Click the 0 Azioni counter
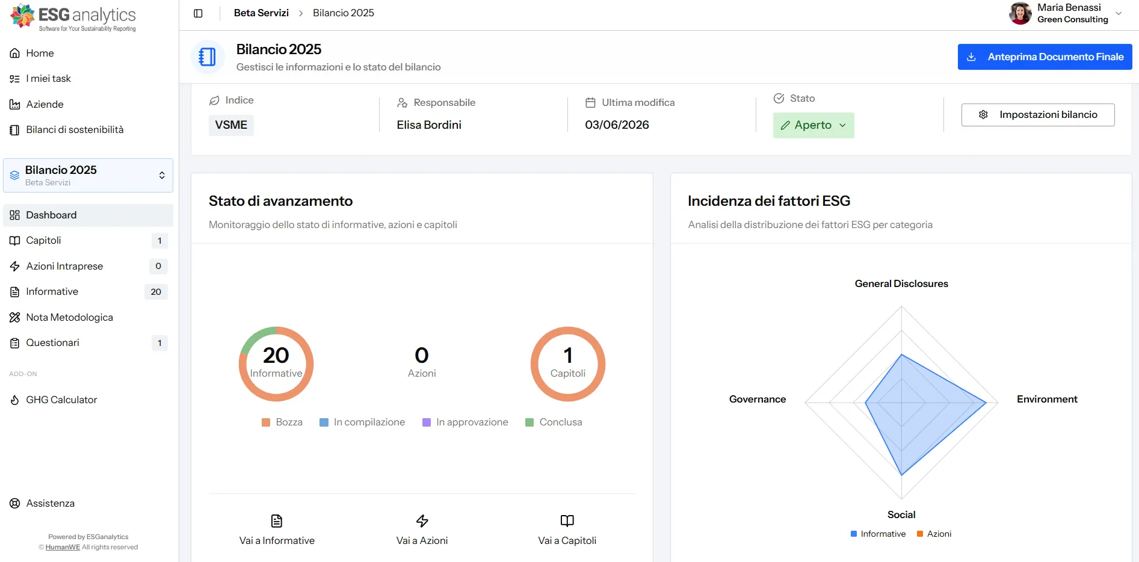The image size is (1139, 562). (x=422, y=363)
